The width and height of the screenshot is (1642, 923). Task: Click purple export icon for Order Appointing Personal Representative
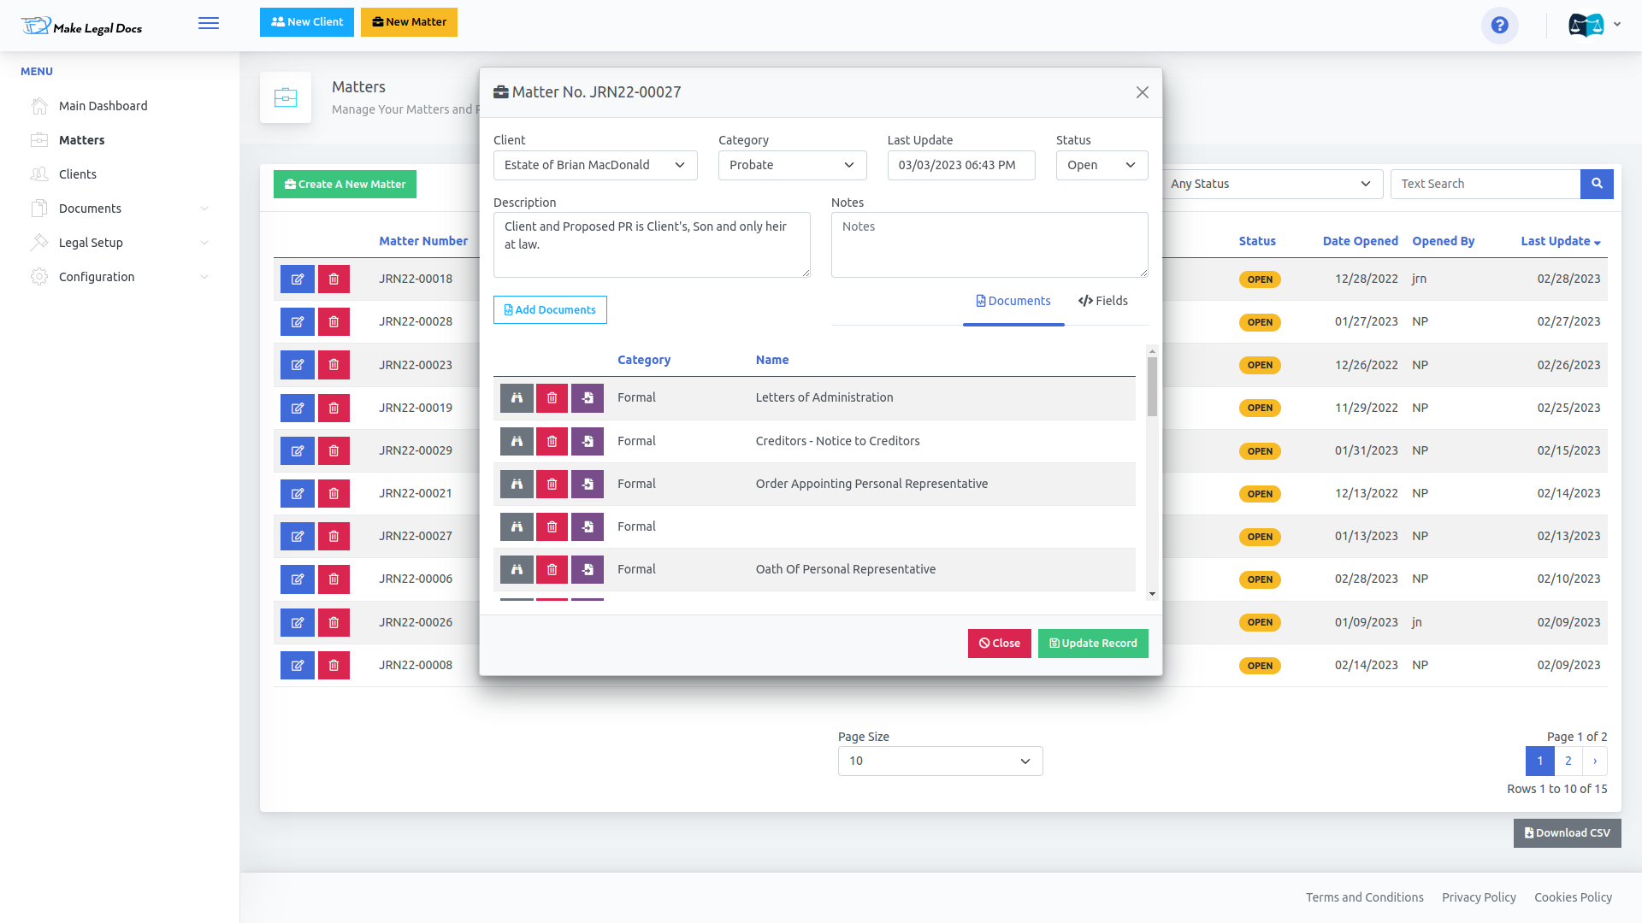point(588,485)
